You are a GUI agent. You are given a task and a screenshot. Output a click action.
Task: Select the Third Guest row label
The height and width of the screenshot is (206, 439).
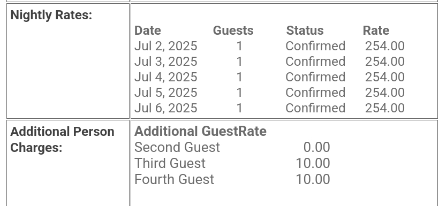[170, 163]
